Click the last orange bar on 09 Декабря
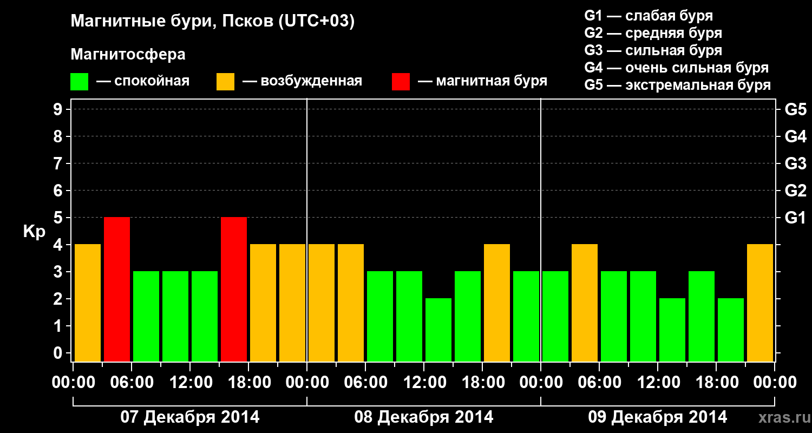This screenshot has height=433, width=812. [x=760, y=303]
